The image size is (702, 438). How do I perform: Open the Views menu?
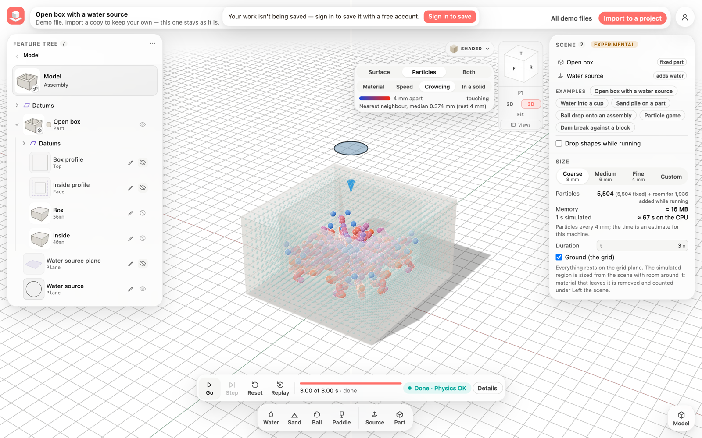(x=521, y=125)
